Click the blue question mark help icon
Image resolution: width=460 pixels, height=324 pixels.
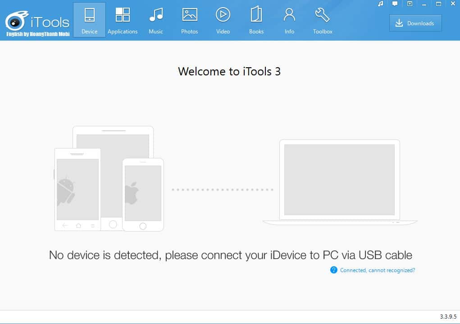coord(333,270)
